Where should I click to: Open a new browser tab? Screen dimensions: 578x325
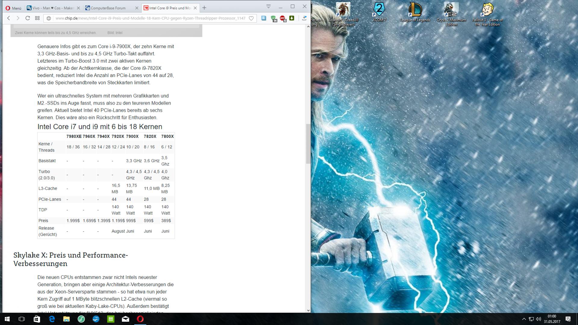click(204, 8)
